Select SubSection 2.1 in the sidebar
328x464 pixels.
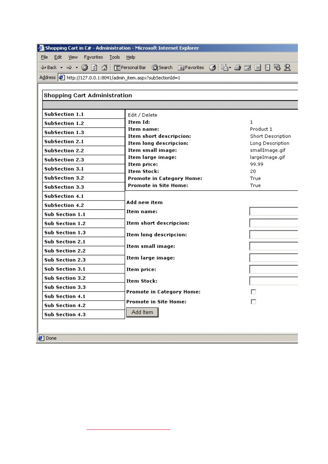[x=64, y=141]
